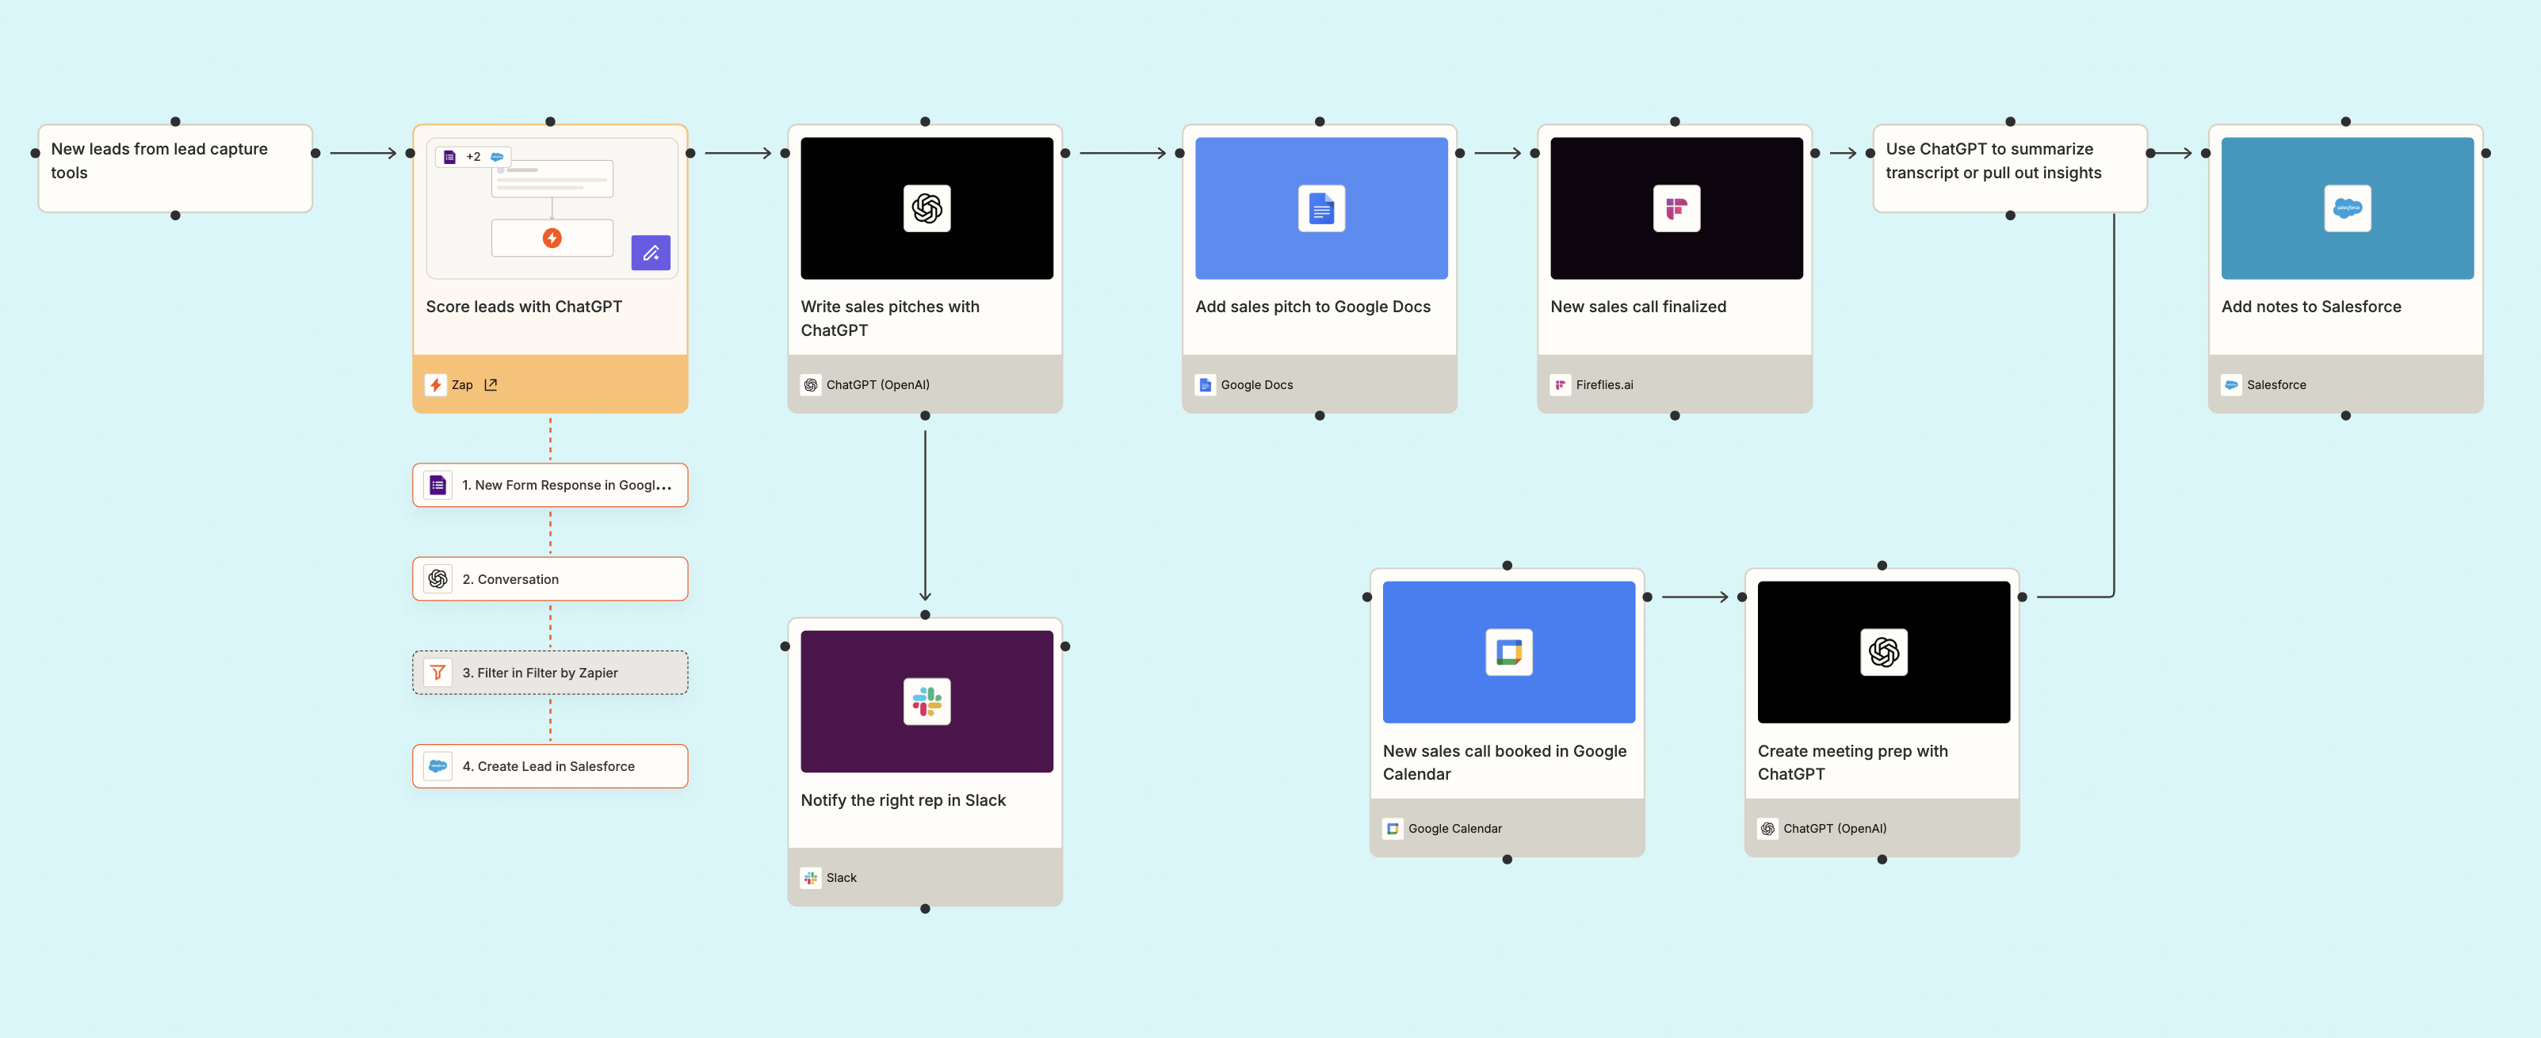The height and width of the screenshot is (1038, 2541).
Task: Select the New leads from lead capture tools note
Action: click(x=174, y=167)
